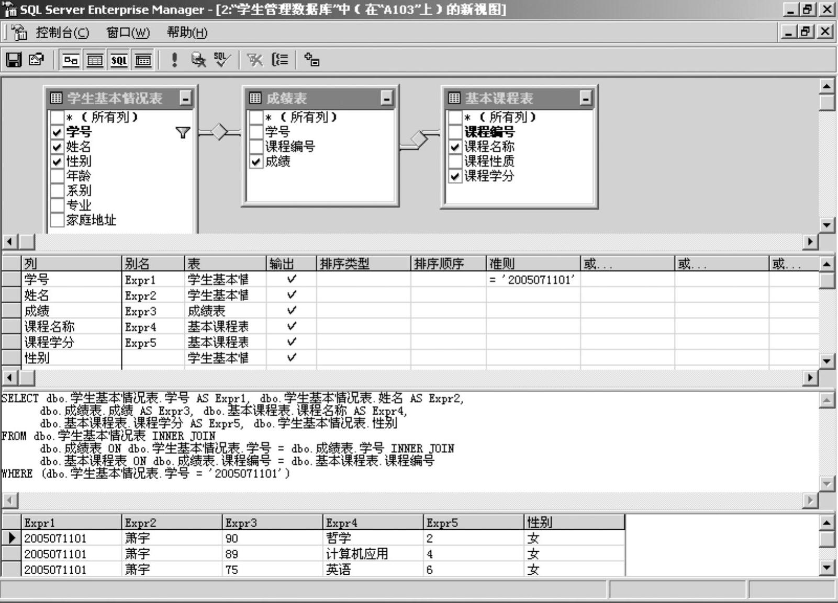The image size is (838, 603).
Task: Click the Cancel Execution toolbar icon
Action: 198,60
